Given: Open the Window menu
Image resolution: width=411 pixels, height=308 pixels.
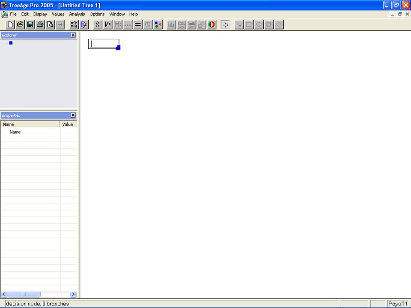Looking at the screenshot, I should [x=117, y=14].
